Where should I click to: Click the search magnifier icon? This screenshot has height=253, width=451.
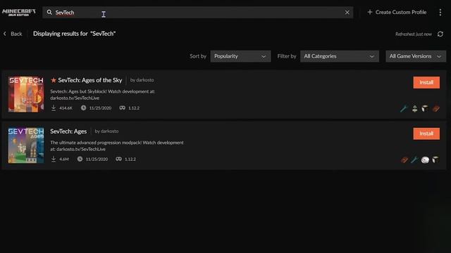(49, 13)
